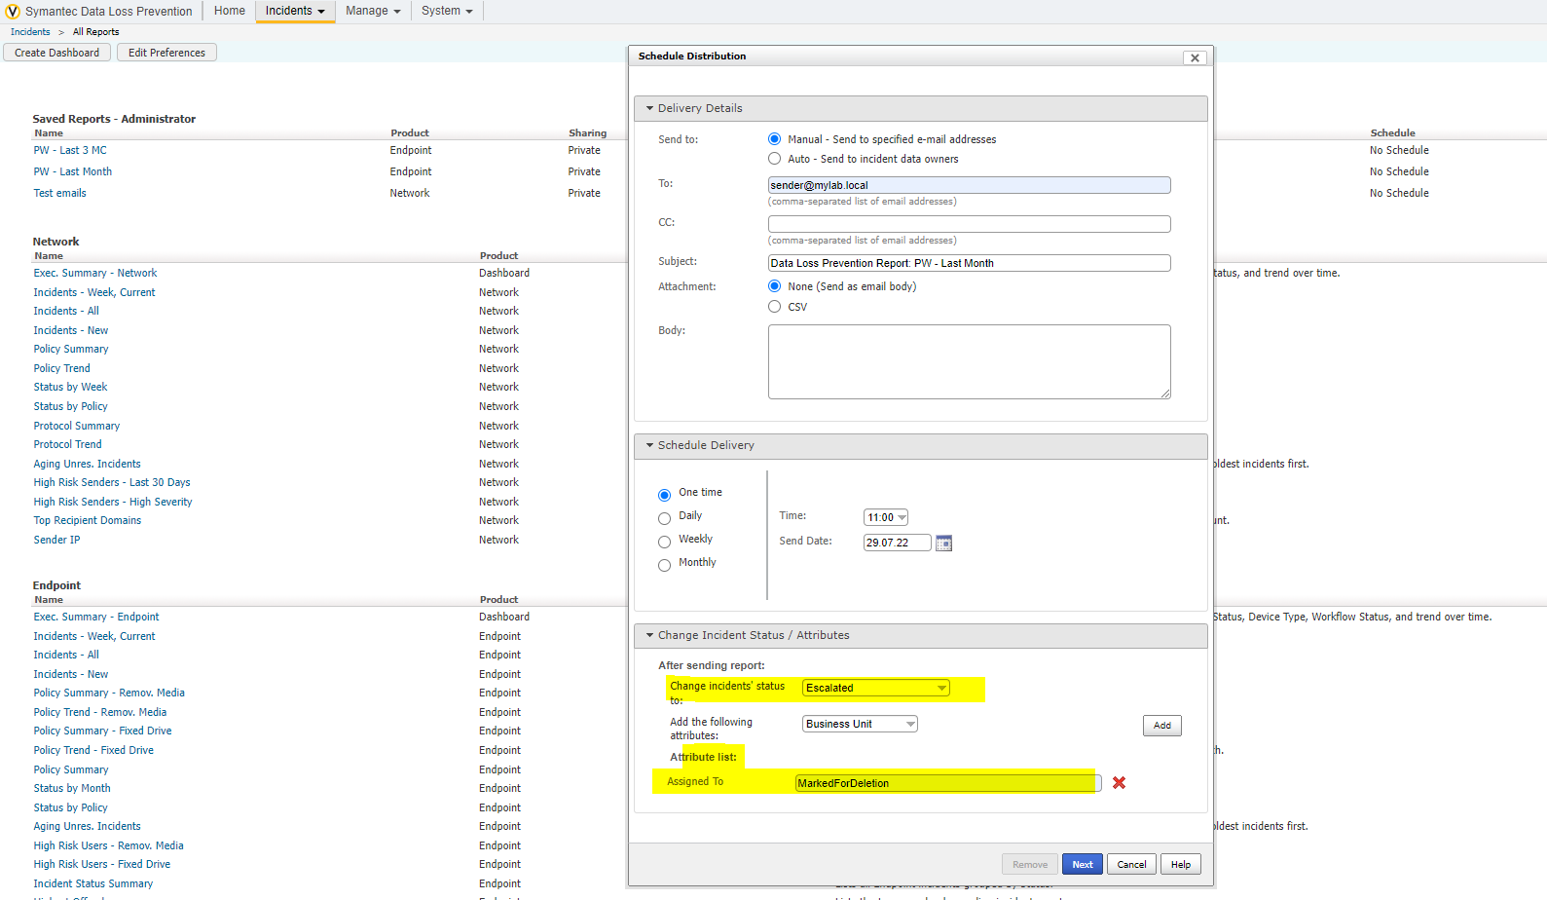Open the System menu

[447, 11]
